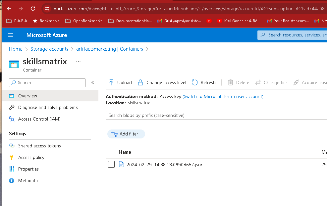
Task: Collapse the left menu with double chevron
Action: click(92, 82)
